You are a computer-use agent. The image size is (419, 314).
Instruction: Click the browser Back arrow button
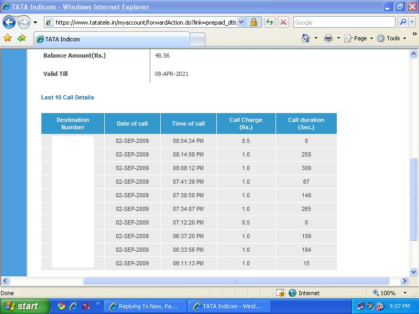(x=9, y=23)
